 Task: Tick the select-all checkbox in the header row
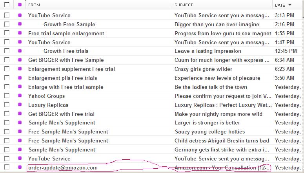click(x=7, y=5)
